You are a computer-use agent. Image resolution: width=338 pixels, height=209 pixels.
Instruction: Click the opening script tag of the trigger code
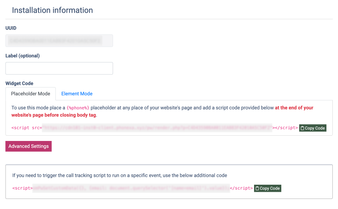click(x=22, y=188)
